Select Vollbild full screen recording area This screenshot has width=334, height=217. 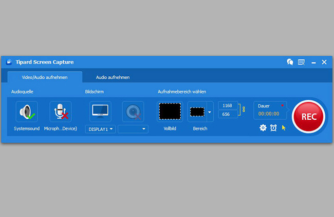pos(170,112)
